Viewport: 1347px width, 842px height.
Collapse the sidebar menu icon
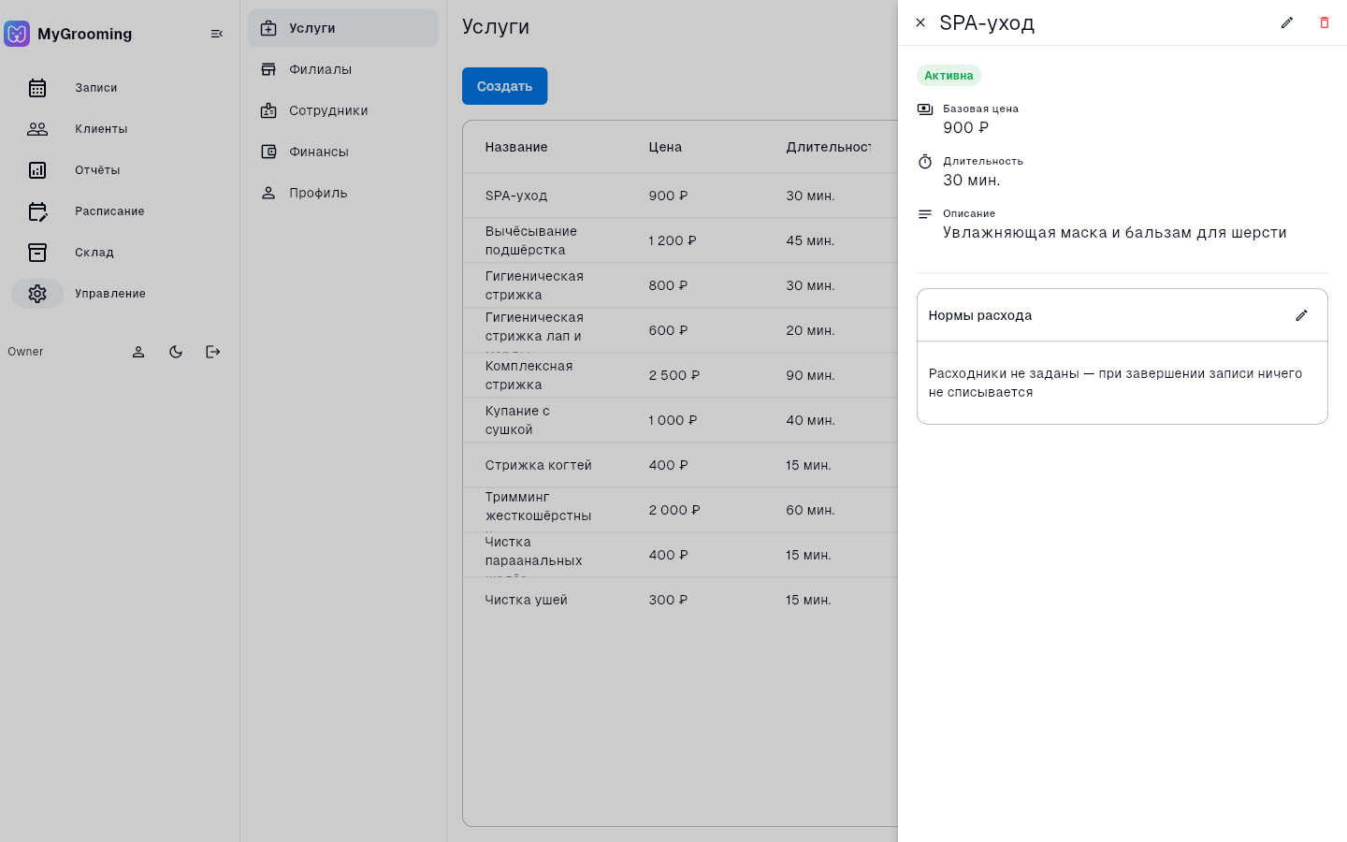click(217, 34)
